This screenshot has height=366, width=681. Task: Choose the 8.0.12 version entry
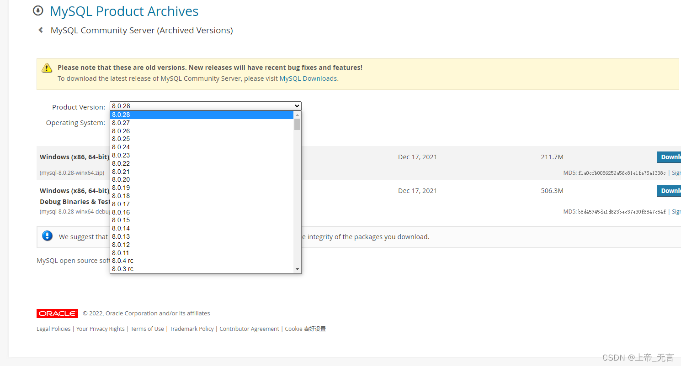click(202, 245)
